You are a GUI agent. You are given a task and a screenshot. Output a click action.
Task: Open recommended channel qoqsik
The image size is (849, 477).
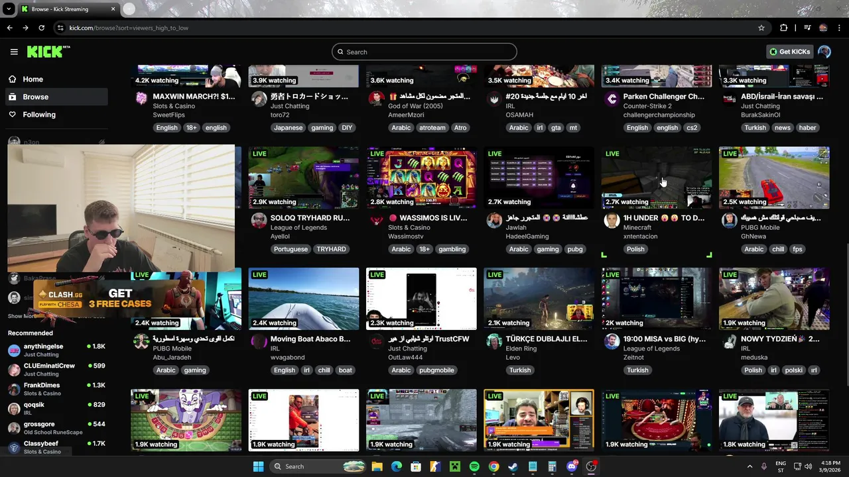click(x=56, y=408)
